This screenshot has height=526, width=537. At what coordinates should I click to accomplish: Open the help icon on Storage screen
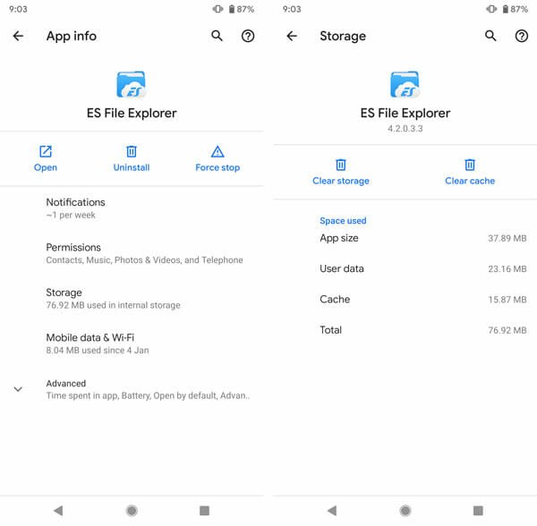(522, 36)
